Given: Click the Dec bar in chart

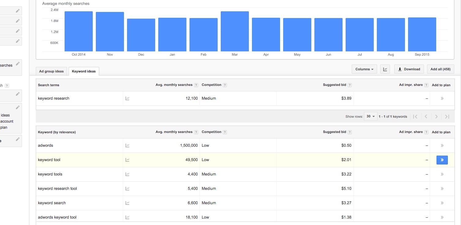Looking at the screenshot, I should coord(141,35).
